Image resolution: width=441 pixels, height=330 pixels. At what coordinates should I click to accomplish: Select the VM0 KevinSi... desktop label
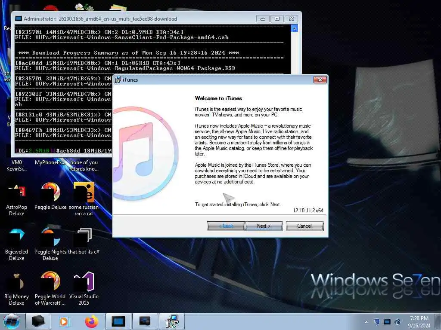point(17,165)
